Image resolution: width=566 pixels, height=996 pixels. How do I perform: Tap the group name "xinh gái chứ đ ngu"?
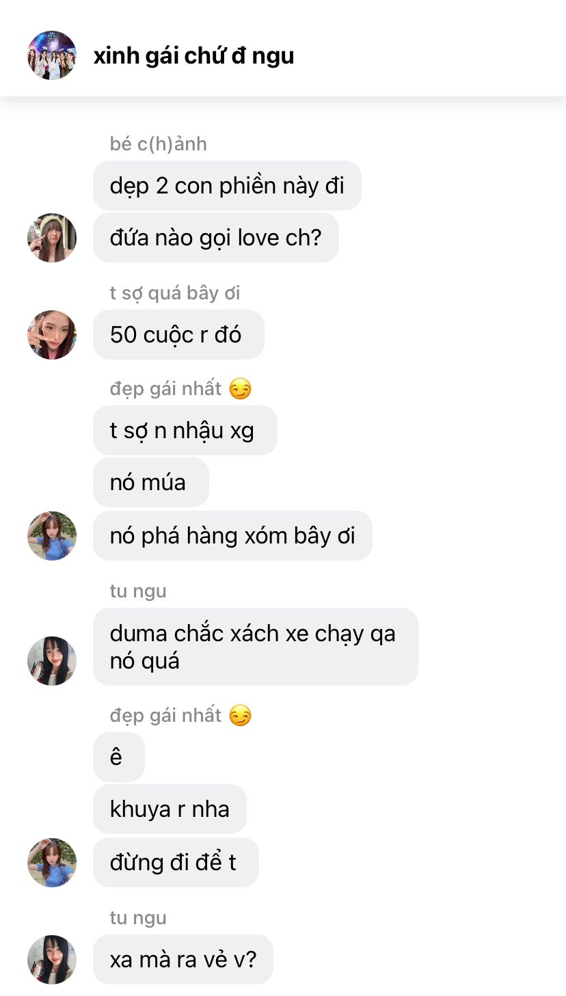click(x=193, y=55)
